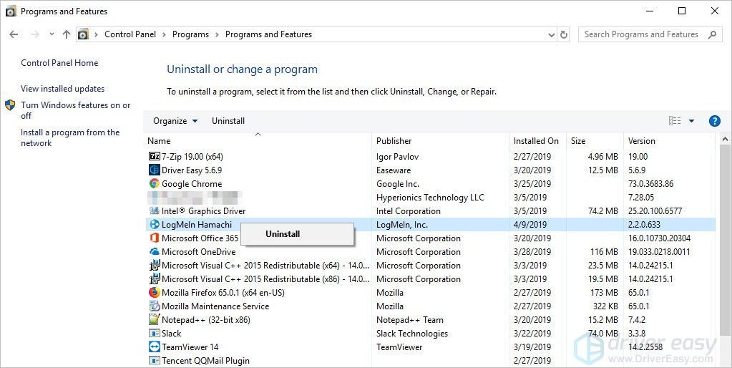Open Install a program from the network
This screenshot has width=732, height=368.
click(70, 137)
